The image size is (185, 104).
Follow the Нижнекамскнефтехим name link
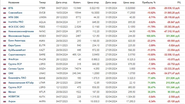pos(20,31)
